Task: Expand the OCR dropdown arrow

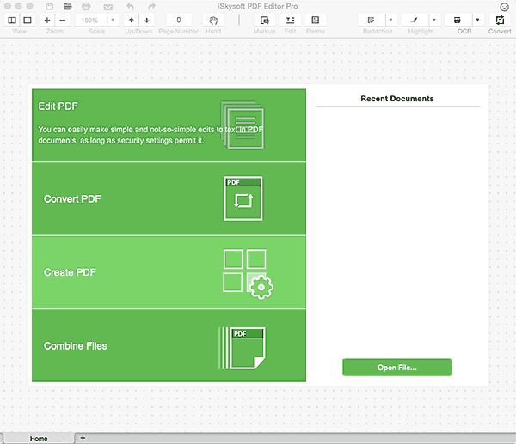Action: (x=477, y=21)
